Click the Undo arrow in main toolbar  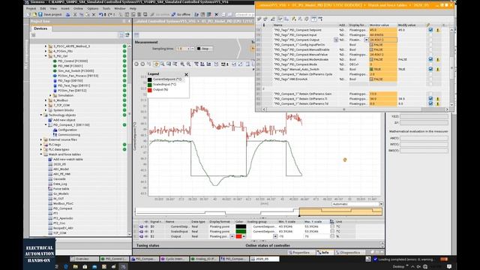pyautogui.click(x=100, y=14)
